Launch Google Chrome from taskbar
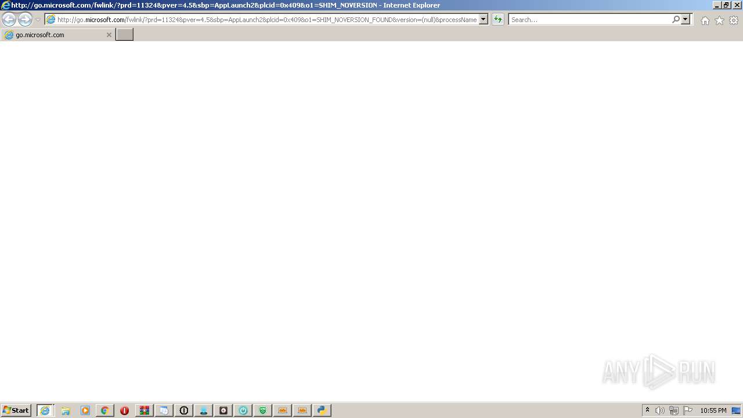743x418 pixels. [x=105, y=410]
